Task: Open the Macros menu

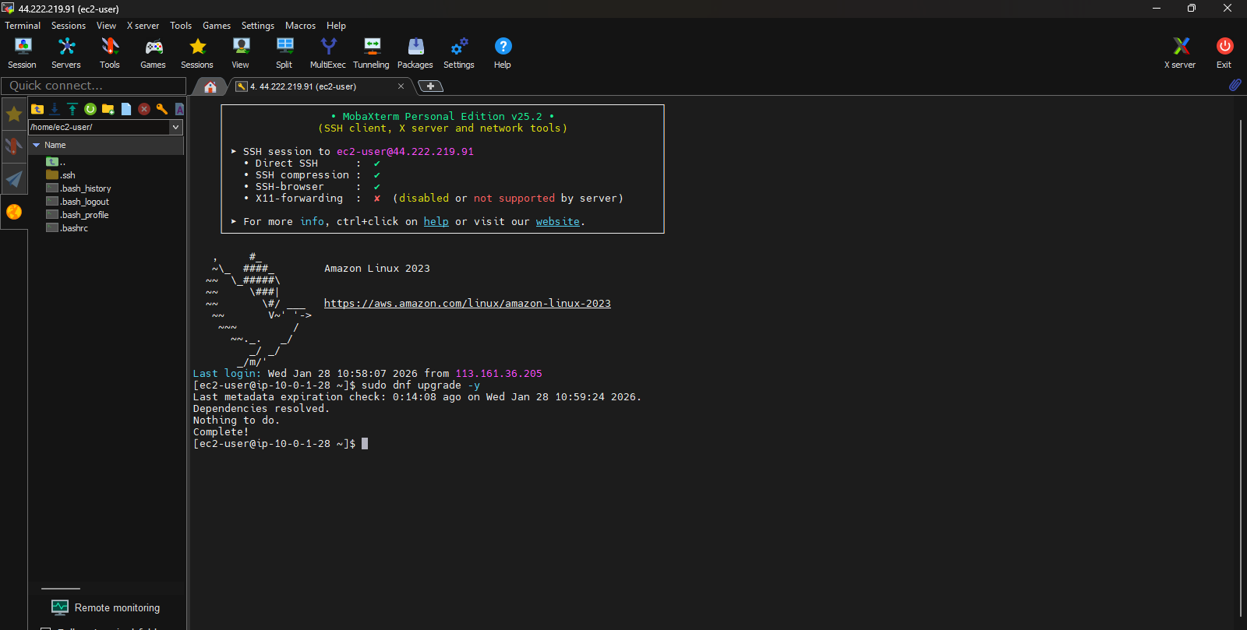Action: coord(300,26)
